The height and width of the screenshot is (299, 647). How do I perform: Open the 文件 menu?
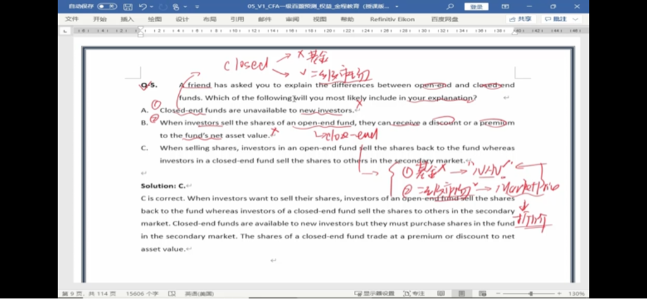pyautogui.click(x=72, y=20)
